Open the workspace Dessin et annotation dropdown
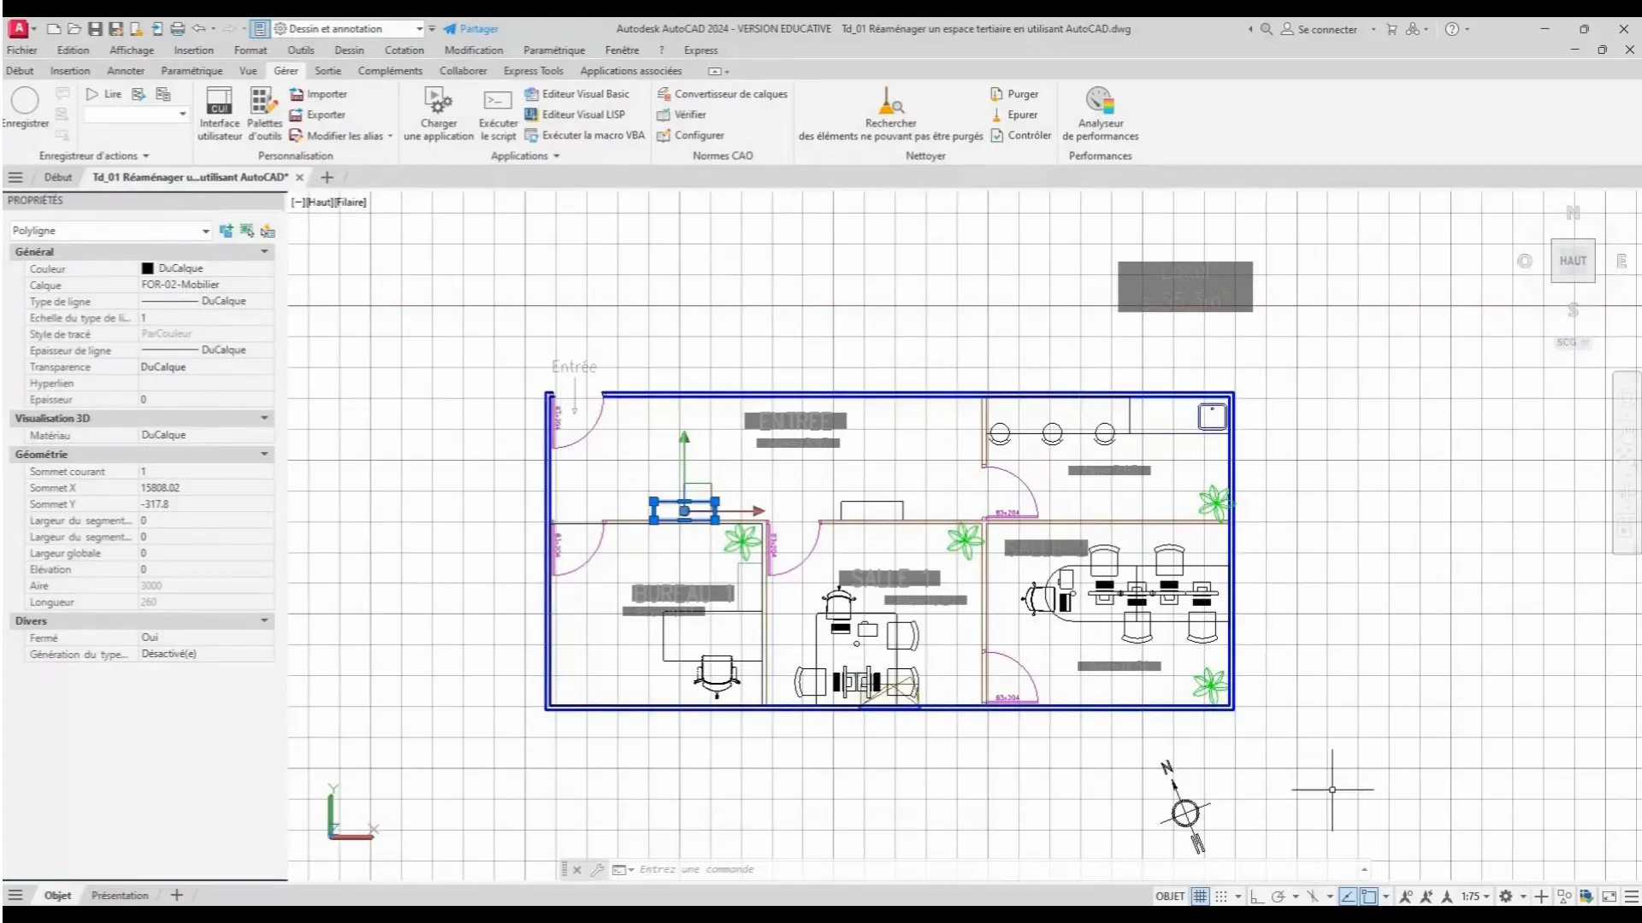 pos(419,29)
